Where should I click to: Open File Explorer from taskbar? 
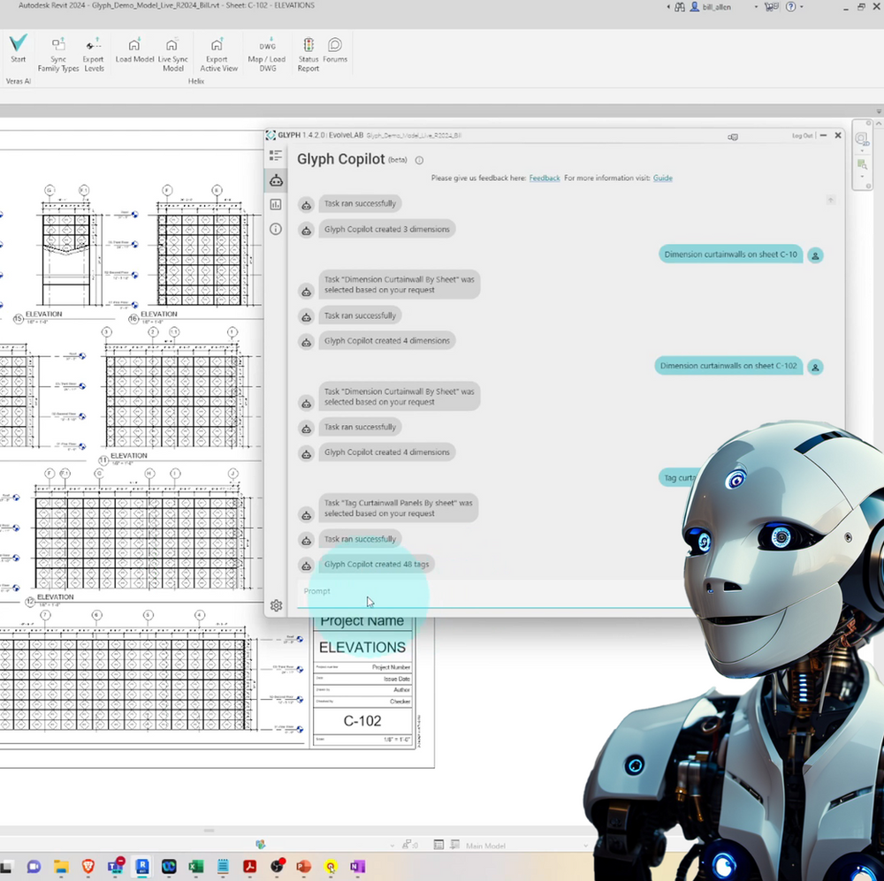[x=61, y=866]
